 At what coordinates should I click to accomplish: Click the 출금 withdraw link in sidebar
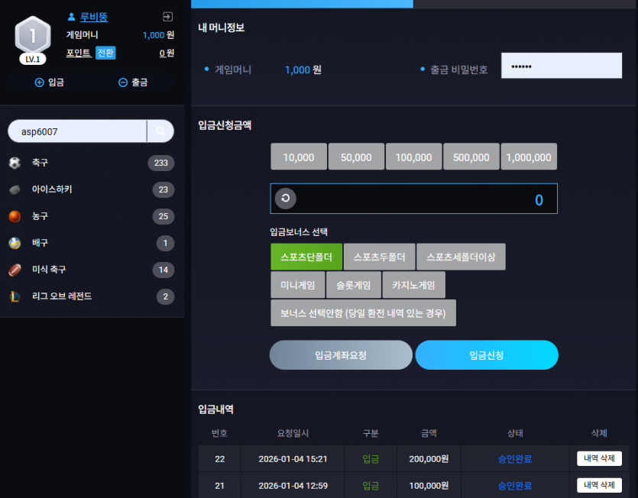click(x=133, y=82)
